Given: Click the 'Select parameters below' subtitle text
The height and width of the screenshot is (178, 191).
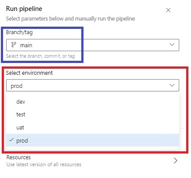Looking at the screenshot, I should point(70,19).
